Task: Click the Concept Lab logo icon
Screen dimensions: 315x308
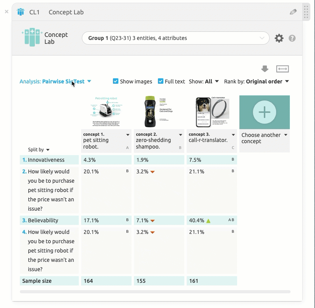Action: [32, 38]
